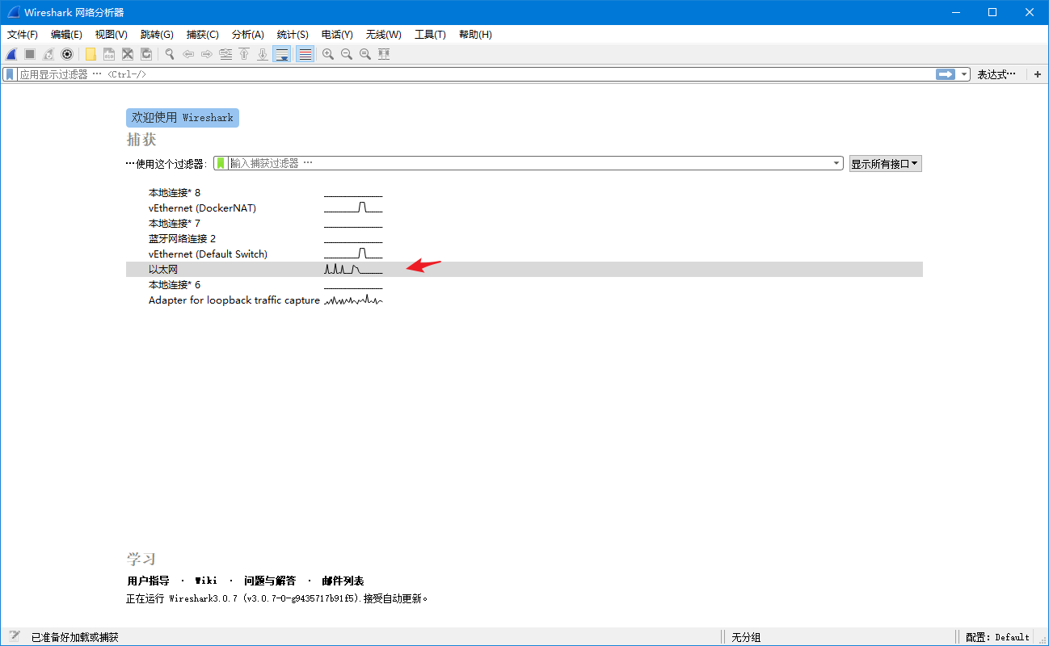Select the 以太网 interface

(524, 269)
